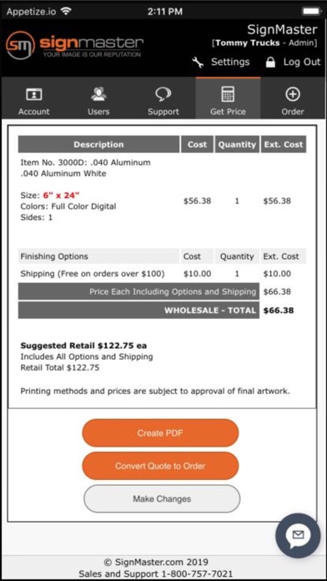Click Convert Quote to Order button
327x581 pixels.
(x=160, y=466)
